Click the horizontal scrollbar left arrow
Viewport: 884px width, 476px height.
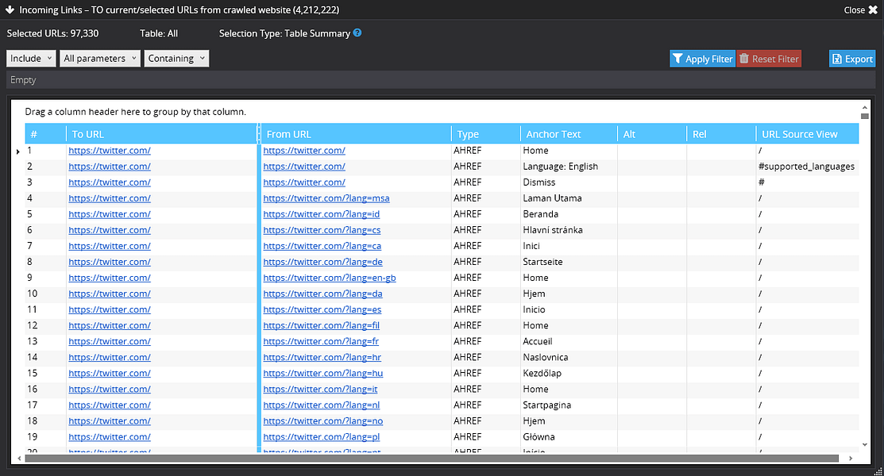click(x=19, y=459)
